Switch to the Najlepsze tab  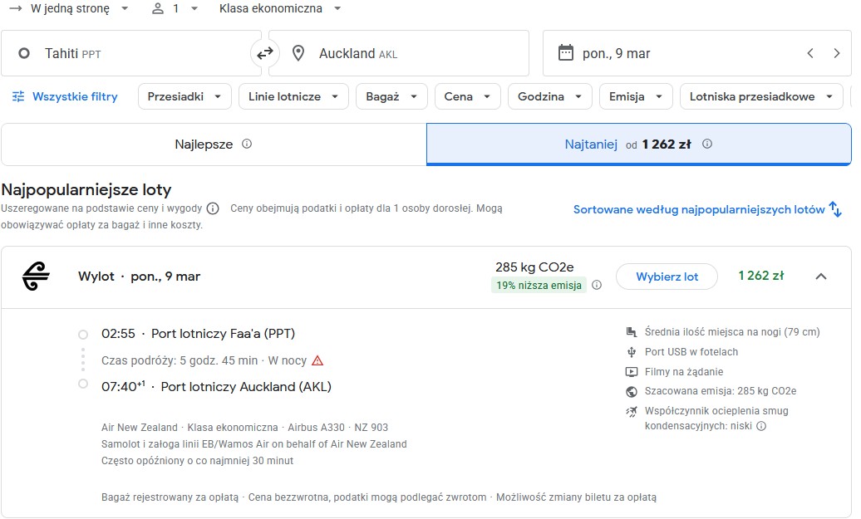click(x=214, y=144)
